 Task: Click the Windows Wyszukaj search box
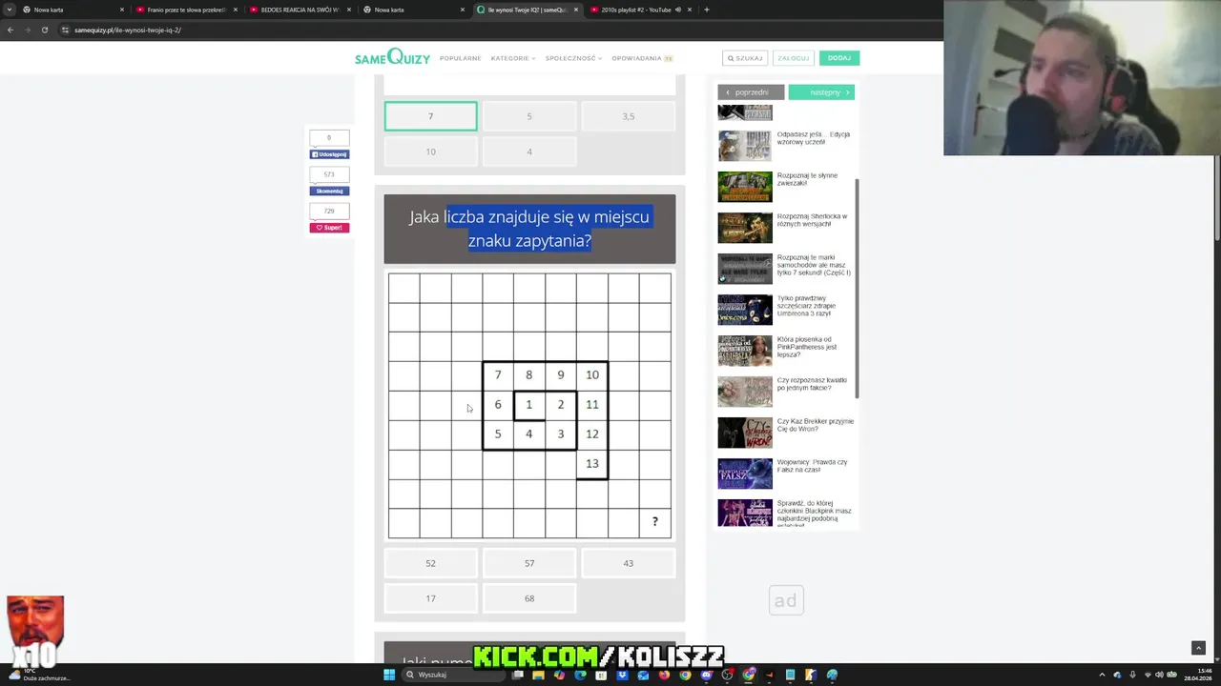[453, 675]
